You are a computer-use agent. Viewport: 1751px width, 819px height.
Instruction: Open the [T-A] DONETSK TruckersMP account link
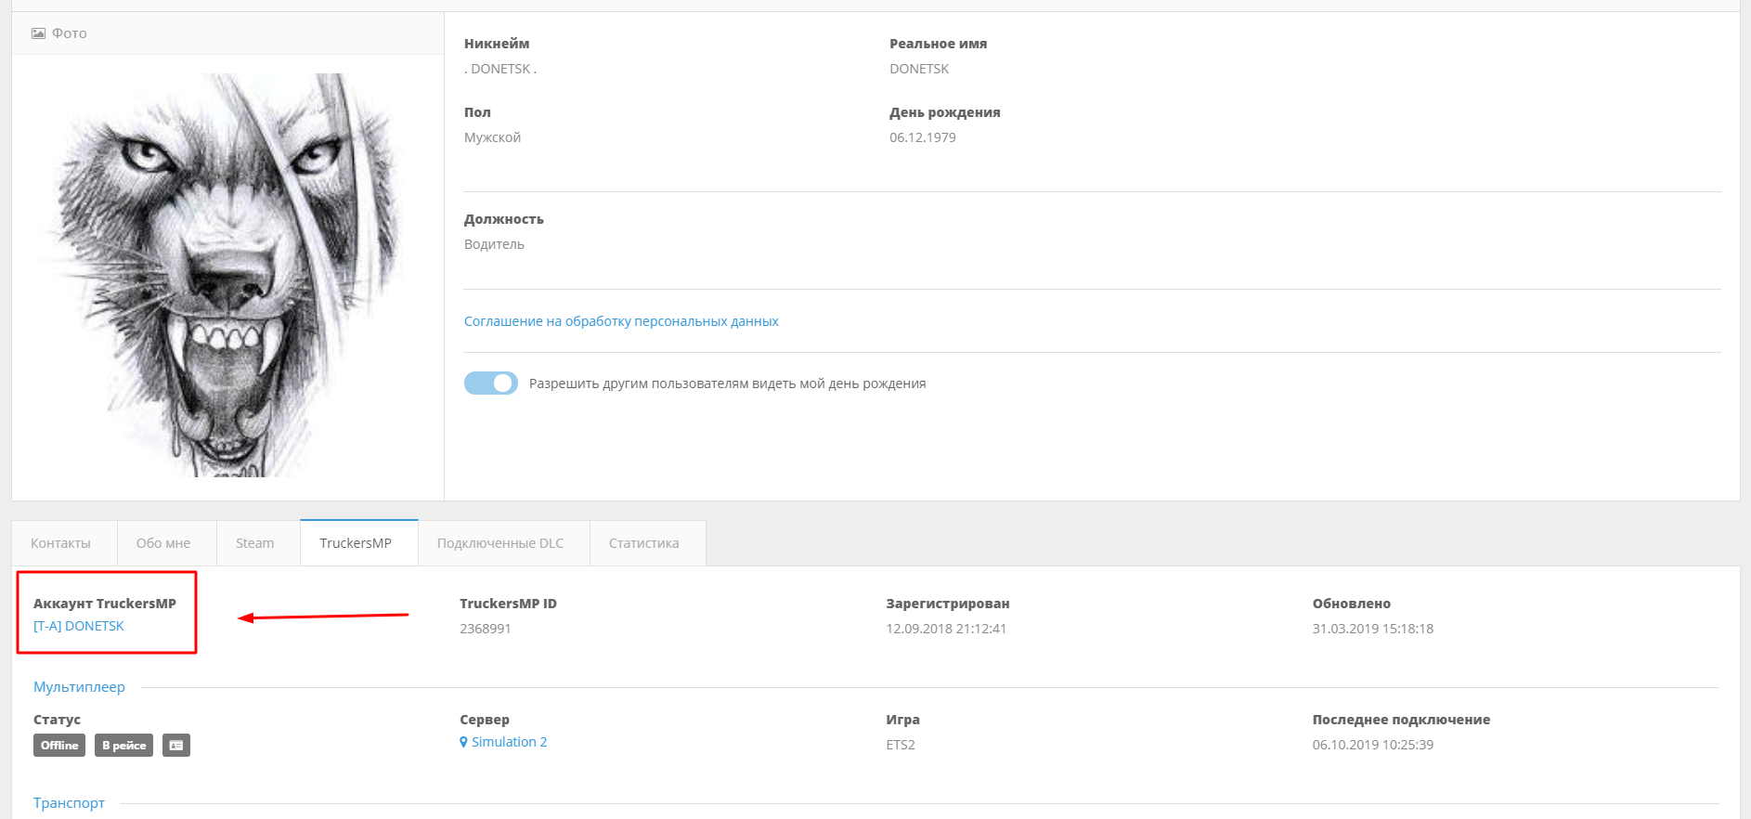point(79,626)
